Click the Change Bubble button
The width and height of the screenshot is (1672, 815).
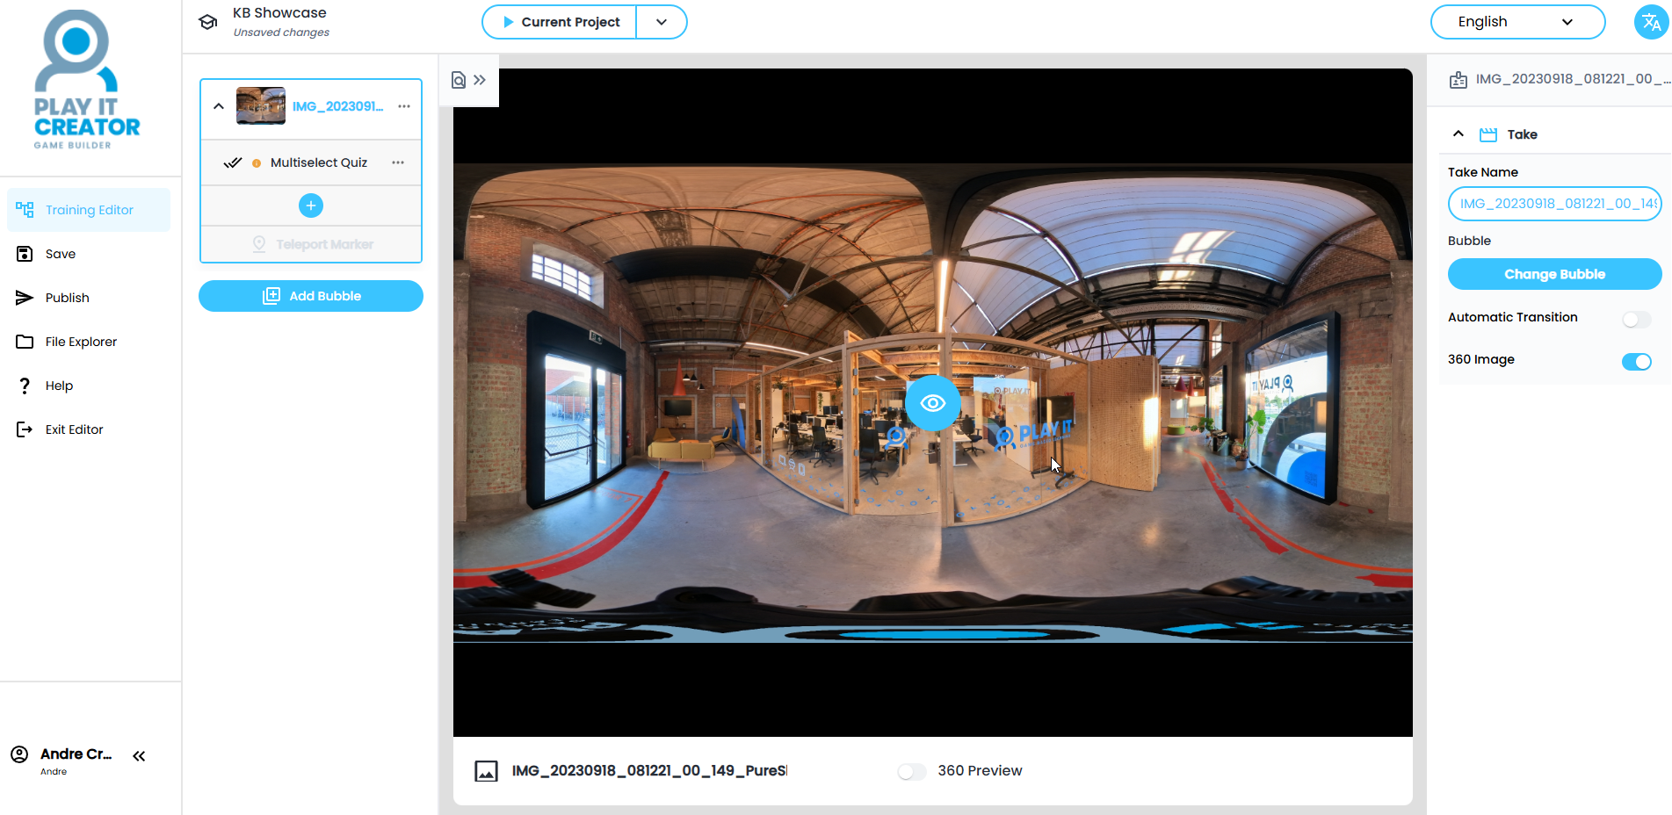1553,274
